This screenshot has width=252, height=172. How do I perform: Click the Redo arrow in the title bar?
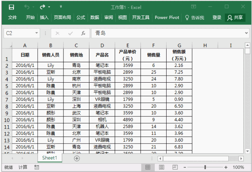point(43,7)
